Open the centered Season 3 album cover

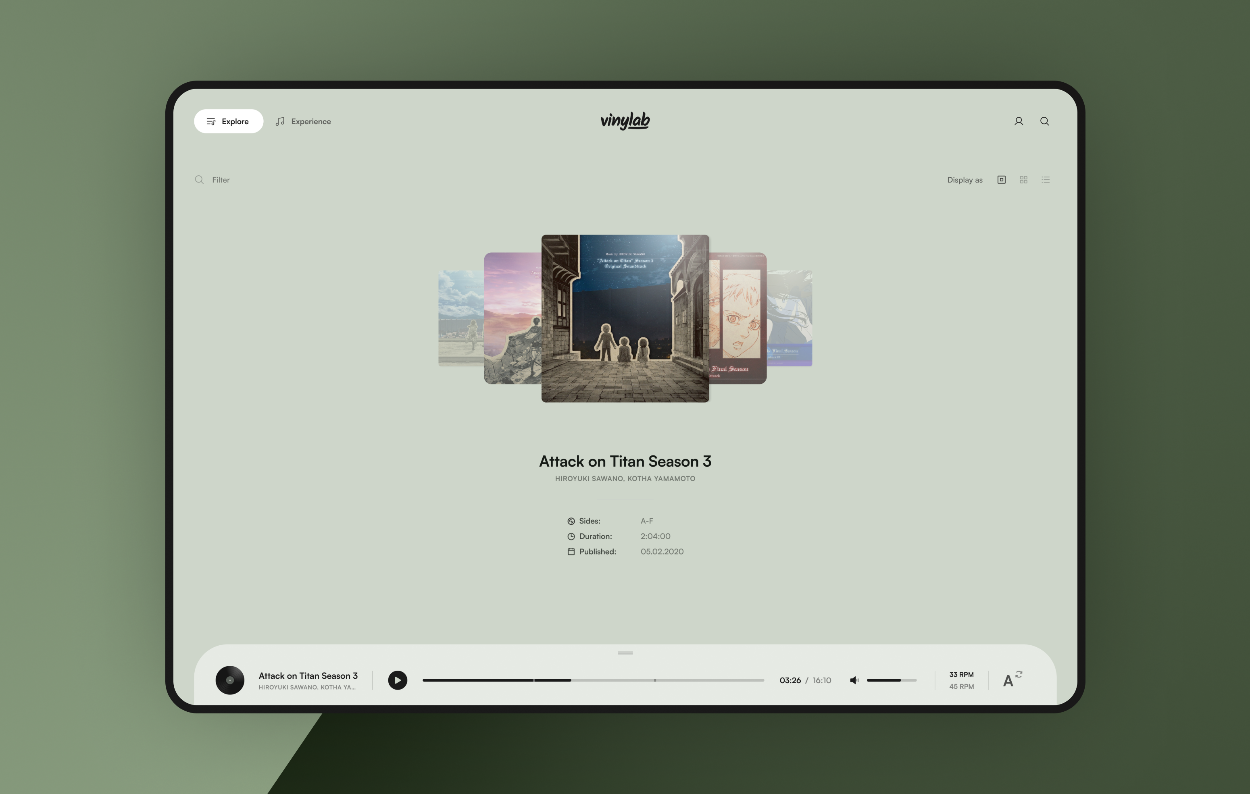pos(625,318)
